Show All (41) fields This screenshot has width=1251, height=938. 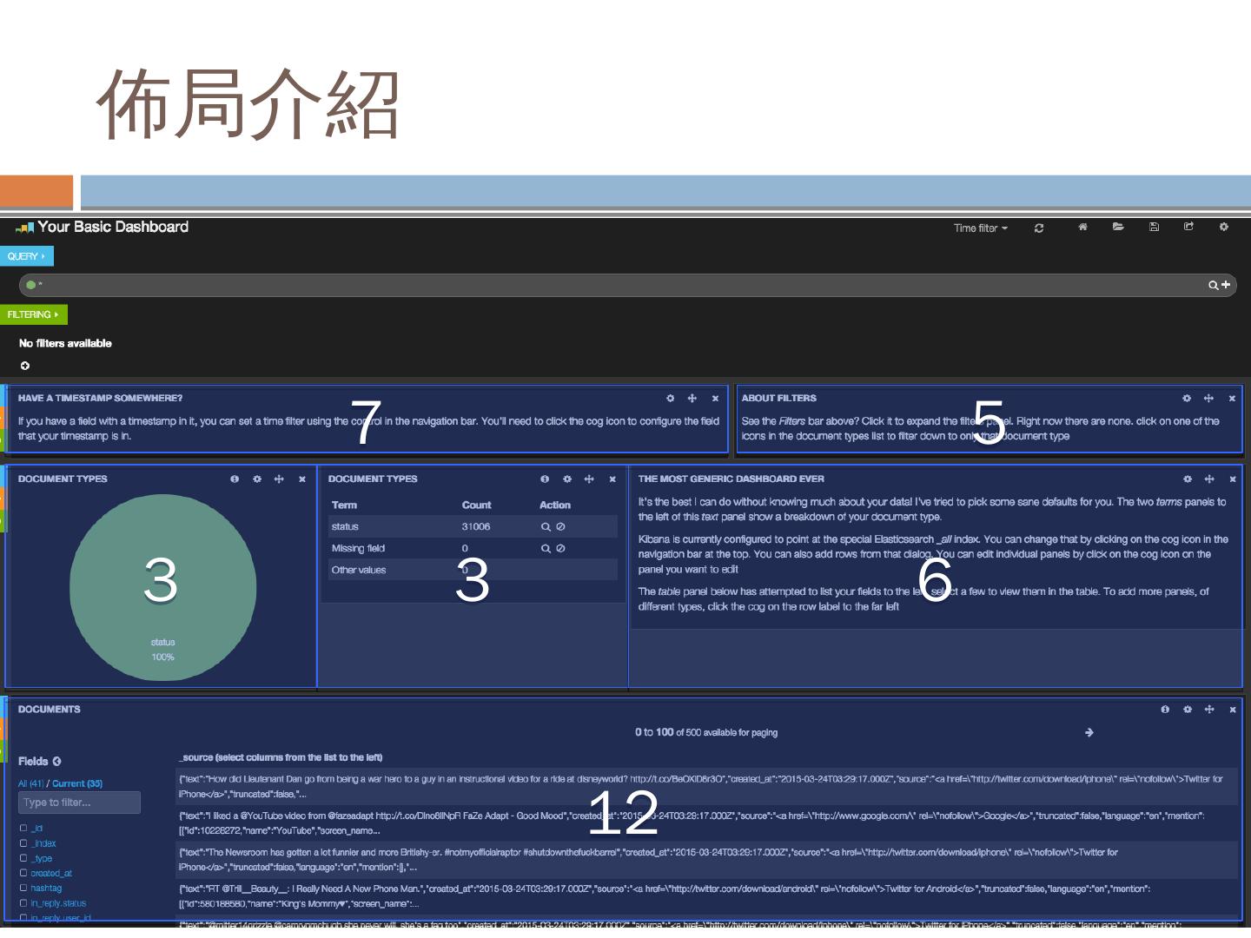pyautogui.click(x=30, y=783)
